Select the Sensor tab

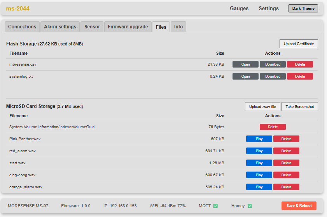click(92, 27)
